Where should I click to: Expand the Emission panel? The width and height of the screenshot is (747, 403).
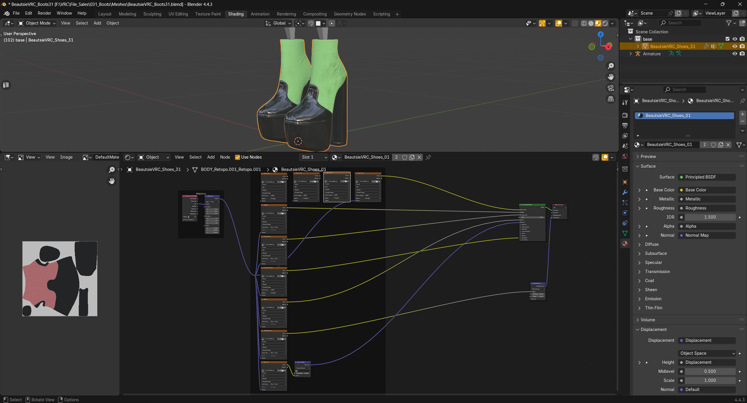click(x=653, y=299)
